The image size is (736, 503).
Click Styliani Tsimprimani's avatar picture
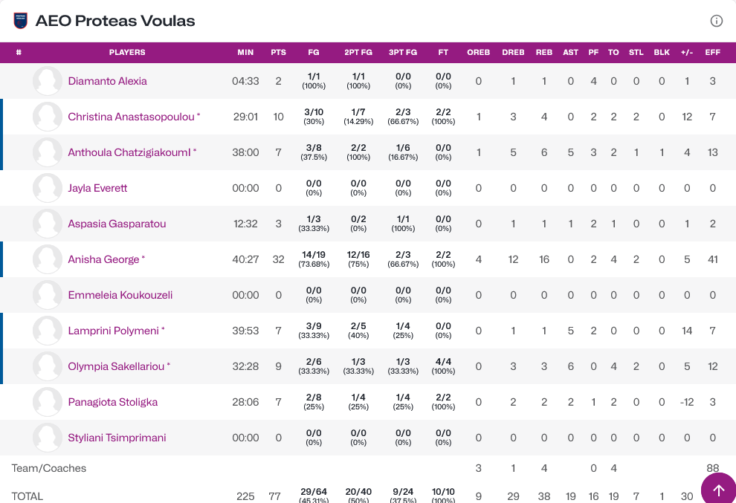click(x=48, y=438)
